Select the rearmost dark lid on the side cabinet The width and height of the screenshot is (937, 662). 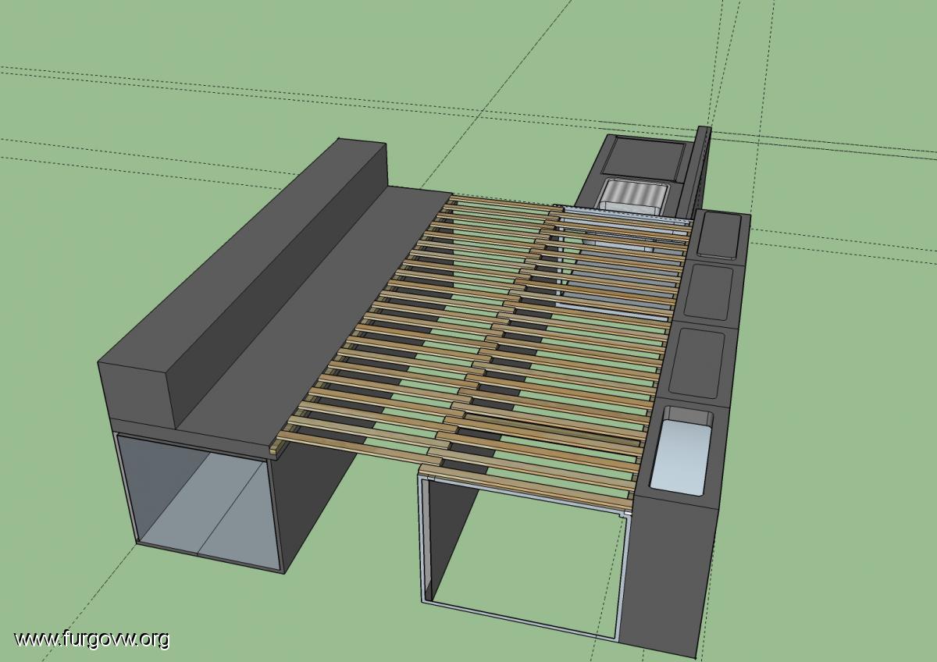click(x=718, y=236)
